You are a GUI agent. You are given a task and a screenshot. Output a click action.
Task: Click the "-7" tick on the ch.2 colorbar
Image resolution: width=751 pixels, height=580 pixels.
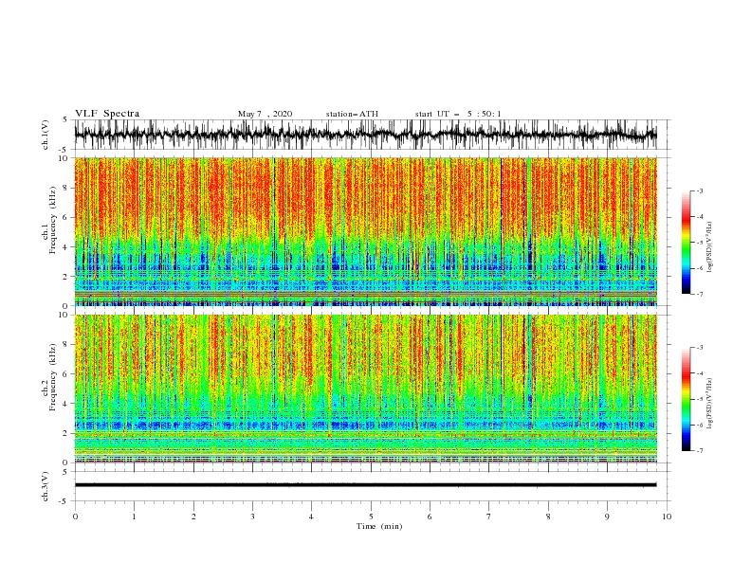tap(699, 451)
